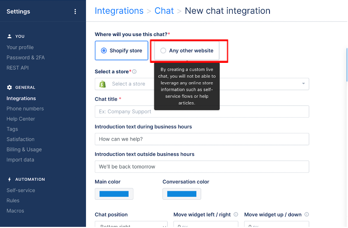This screenshot has height=228, width=348.
Task: Open the Settings three-dot menu
Action: click(75, 12)
